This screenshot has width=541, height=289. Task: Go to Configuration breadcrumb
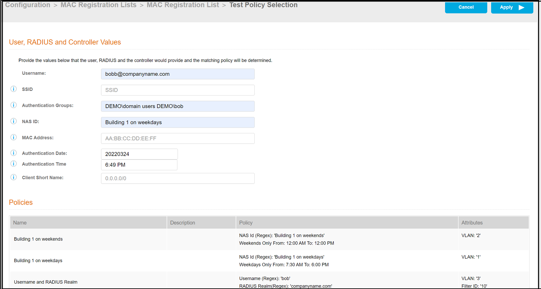tap(28, 5)
